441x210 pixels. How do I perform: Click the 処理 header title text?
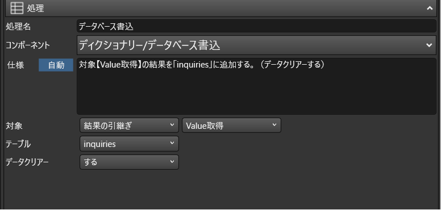tap(35, 9)
